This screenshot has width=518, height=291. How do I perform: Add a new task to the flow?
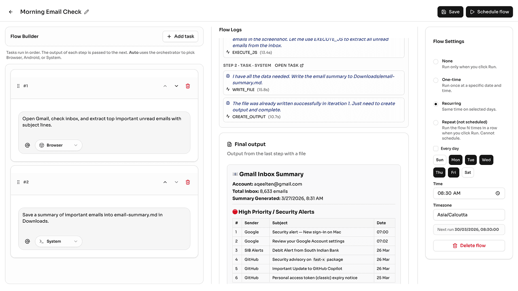point(180,36)
